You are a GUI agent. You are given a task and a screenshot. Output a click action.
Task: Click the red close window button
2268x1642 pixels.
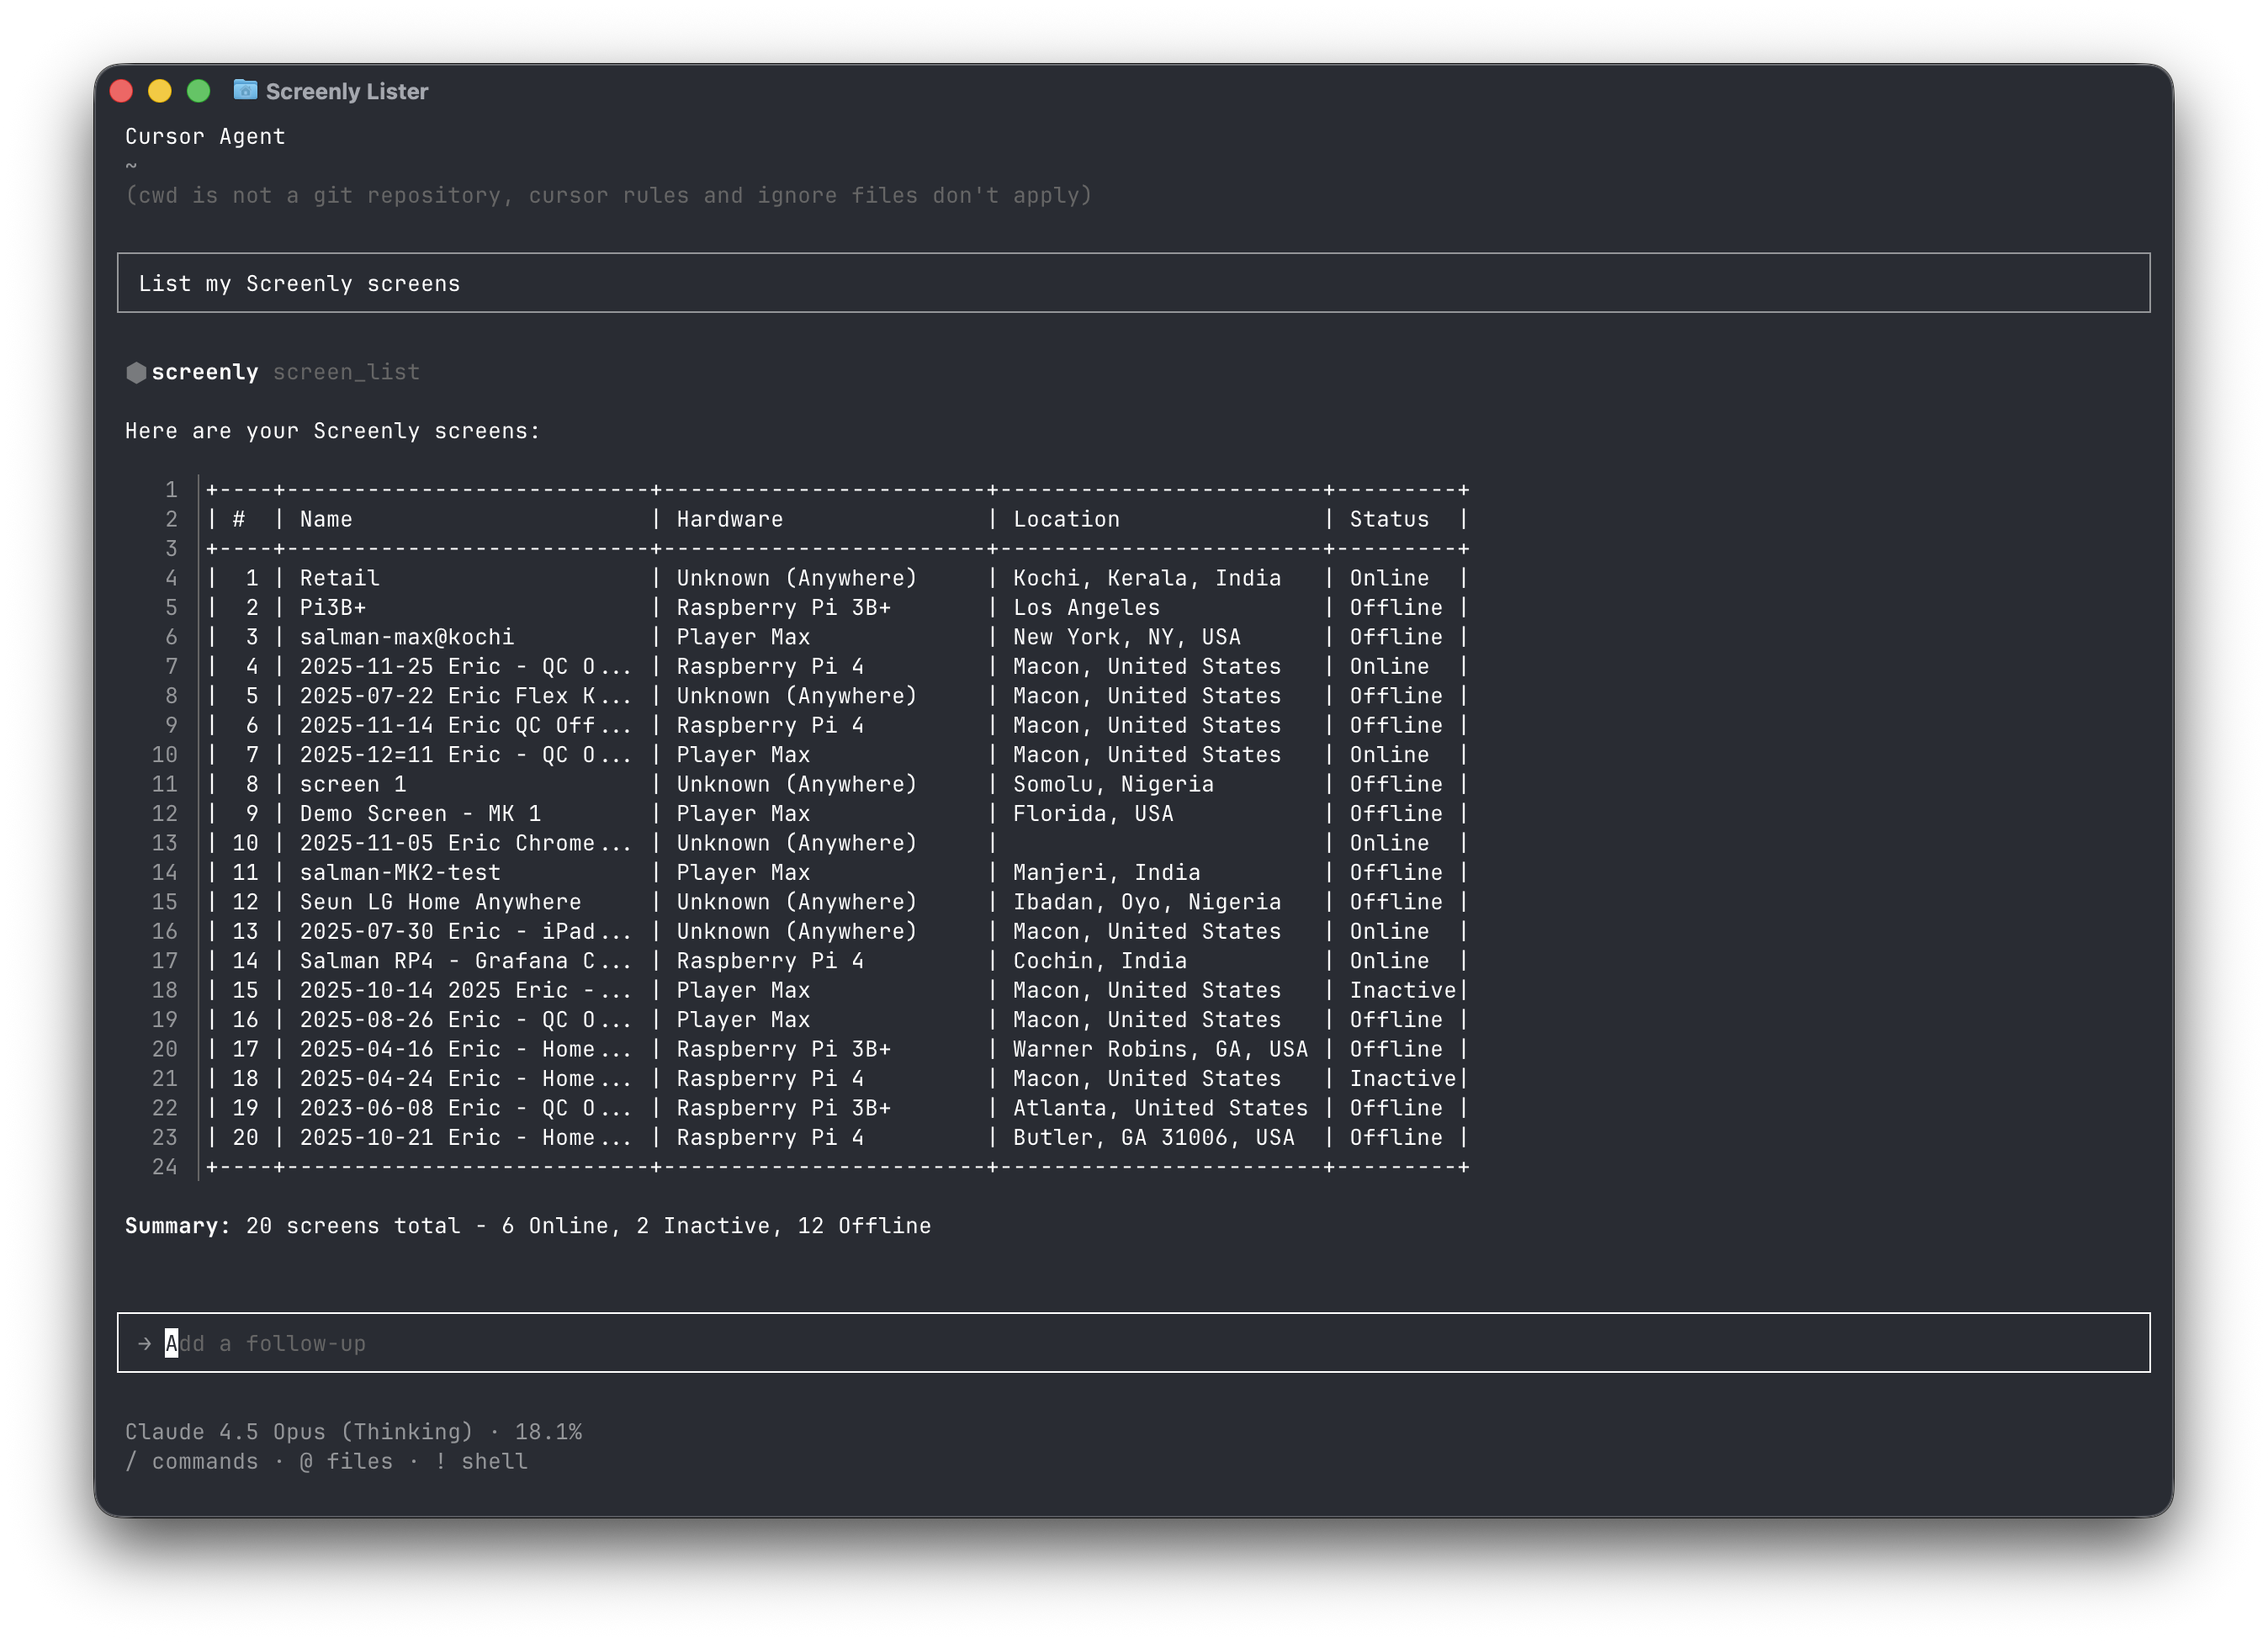pyautogui.click(x=121, y=91)
